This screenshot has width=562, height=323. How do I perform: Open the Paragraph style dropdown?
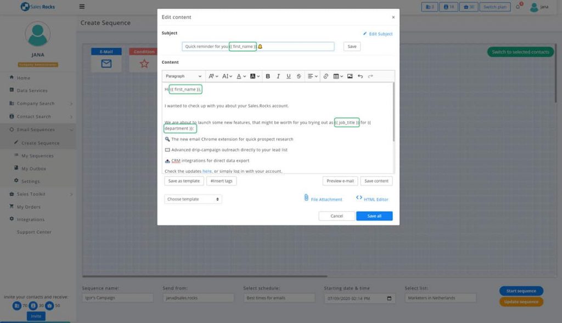[x=184, y=76]
